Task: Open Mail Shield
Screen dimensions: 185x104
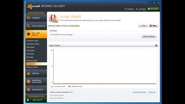Action: 36,47
